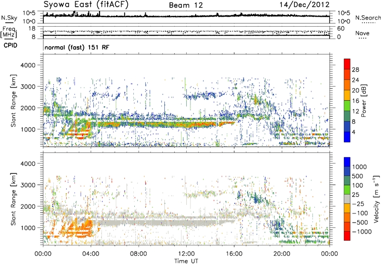The height and width of the screenshot is (264, 381).
Task: Click the 'Beam 12' label
Action: click(186, 5)
